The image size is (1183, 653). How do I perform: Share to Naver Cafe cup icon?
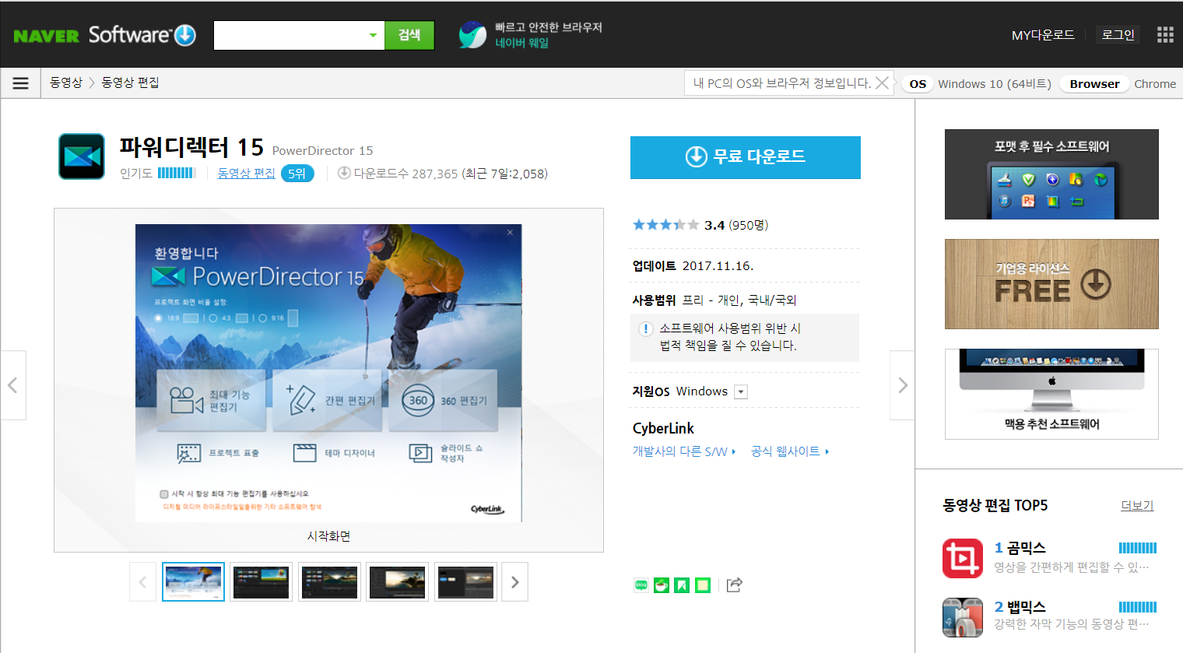click(x=662, y=585)
